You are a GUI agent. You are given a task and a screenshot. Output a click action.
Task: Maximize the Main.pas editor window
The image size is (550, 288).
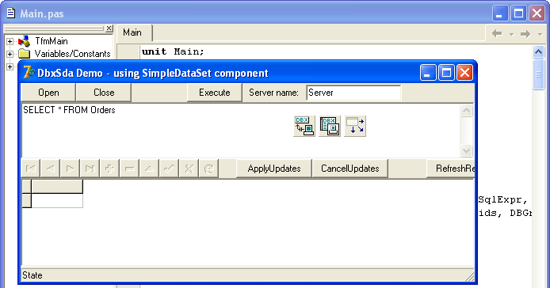(518, 13)
